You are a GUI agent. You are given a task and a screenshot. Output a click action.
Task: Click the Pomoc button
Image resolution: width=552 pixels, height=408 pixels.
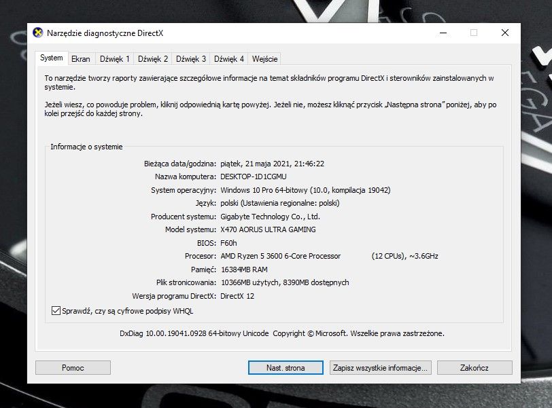click(73, 367)
